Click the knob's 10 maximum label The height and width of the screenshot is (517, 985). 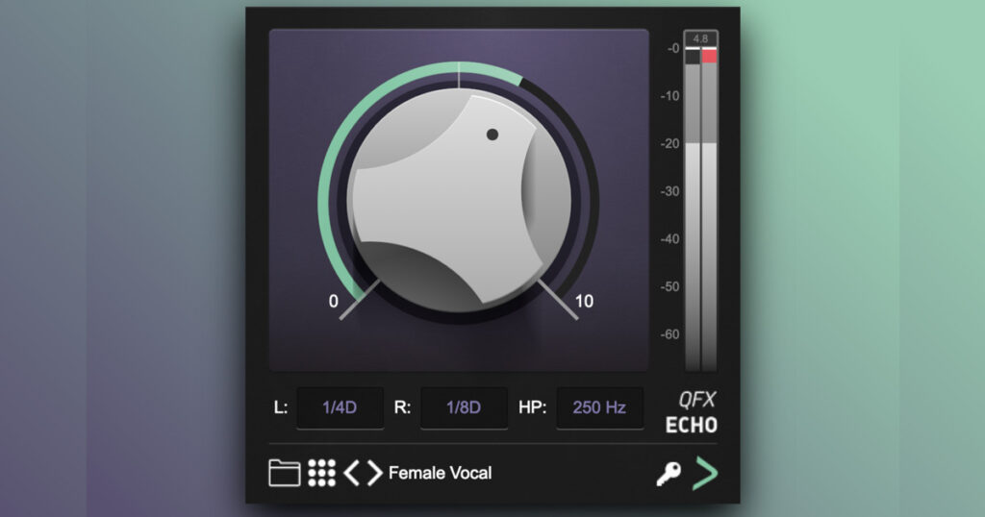584,301
